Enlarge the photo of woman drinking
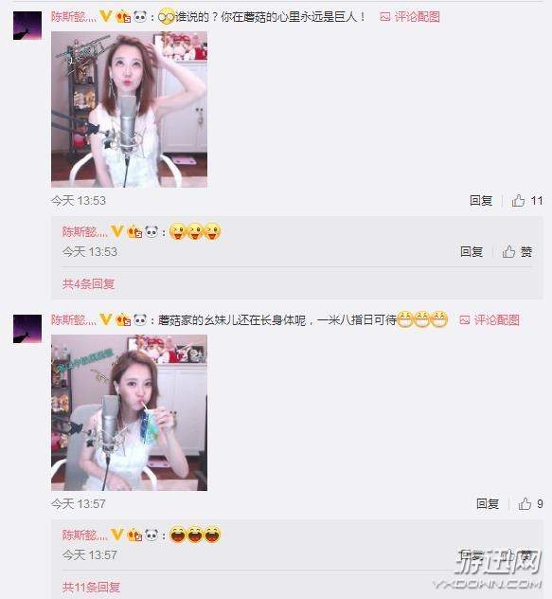This screenshot has height=599, width=552. pyautogui.click(x=130, y=412)
